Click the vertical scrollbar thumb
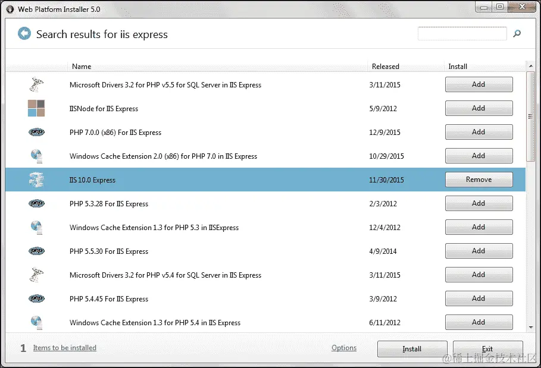Viewport: 541px width, 368px height. pos(531,117)
